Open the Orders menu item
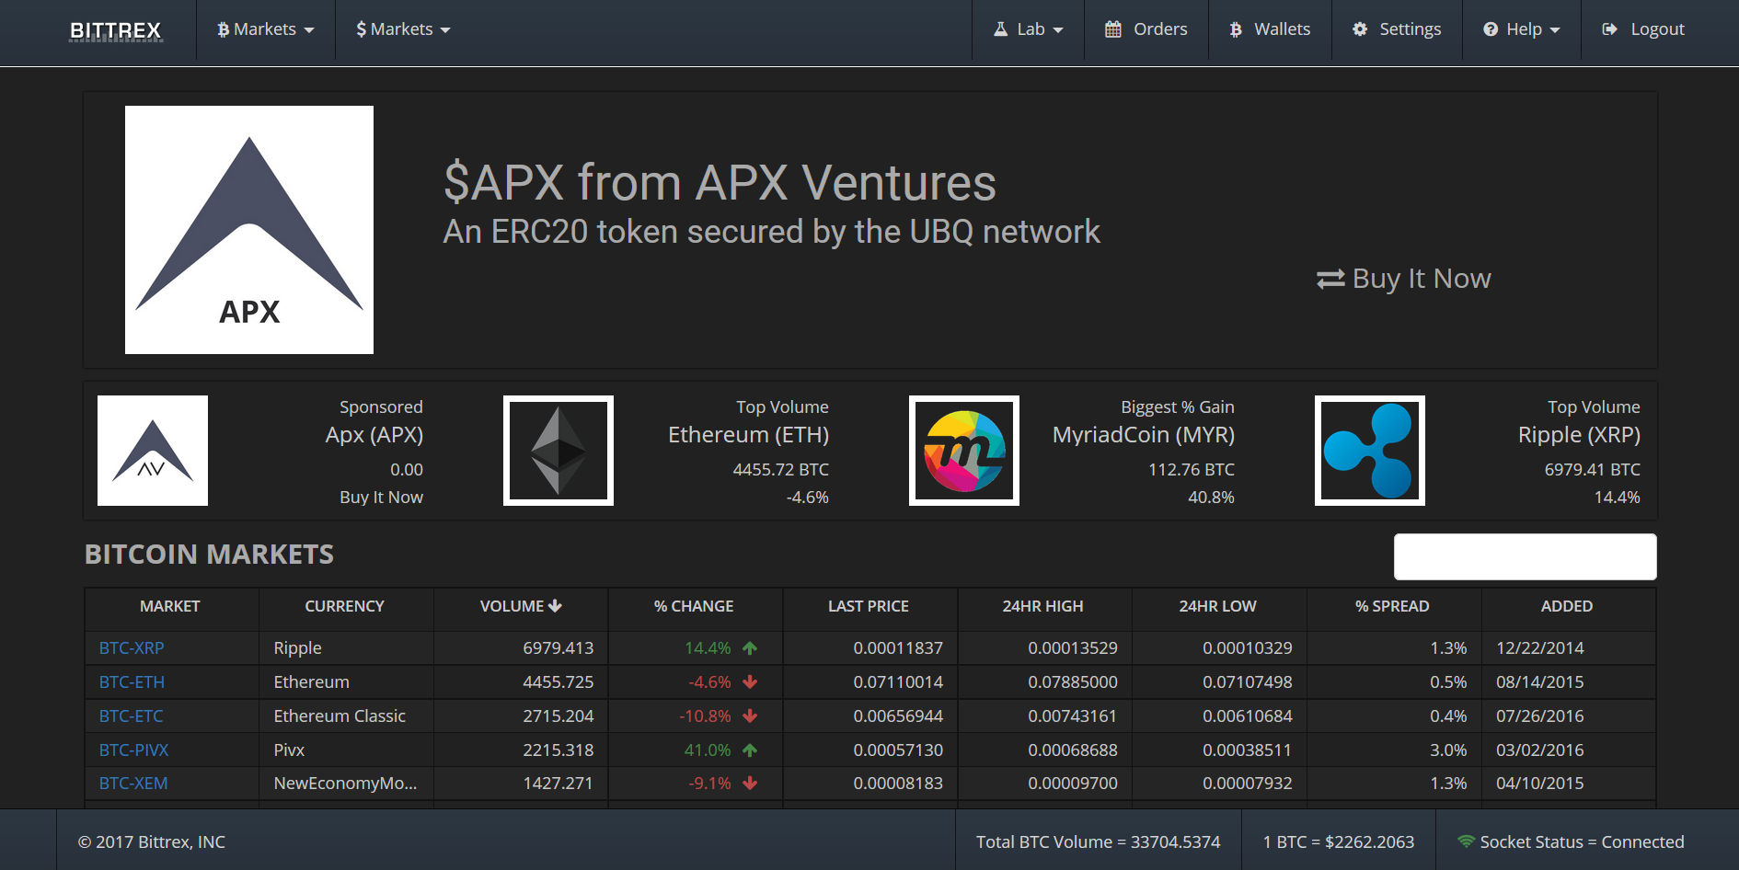The height and width of the screenshot is (870, 1739). 1158,29
